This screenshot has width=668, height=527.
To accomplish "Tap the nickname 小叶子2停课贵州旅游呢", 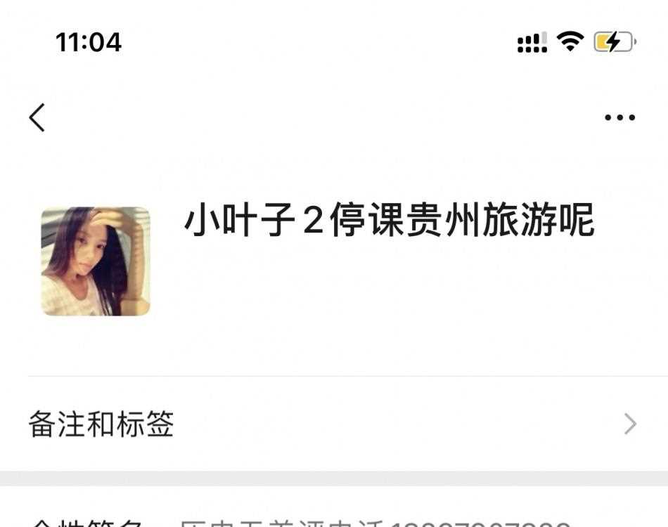I will [x=389, y=220].
